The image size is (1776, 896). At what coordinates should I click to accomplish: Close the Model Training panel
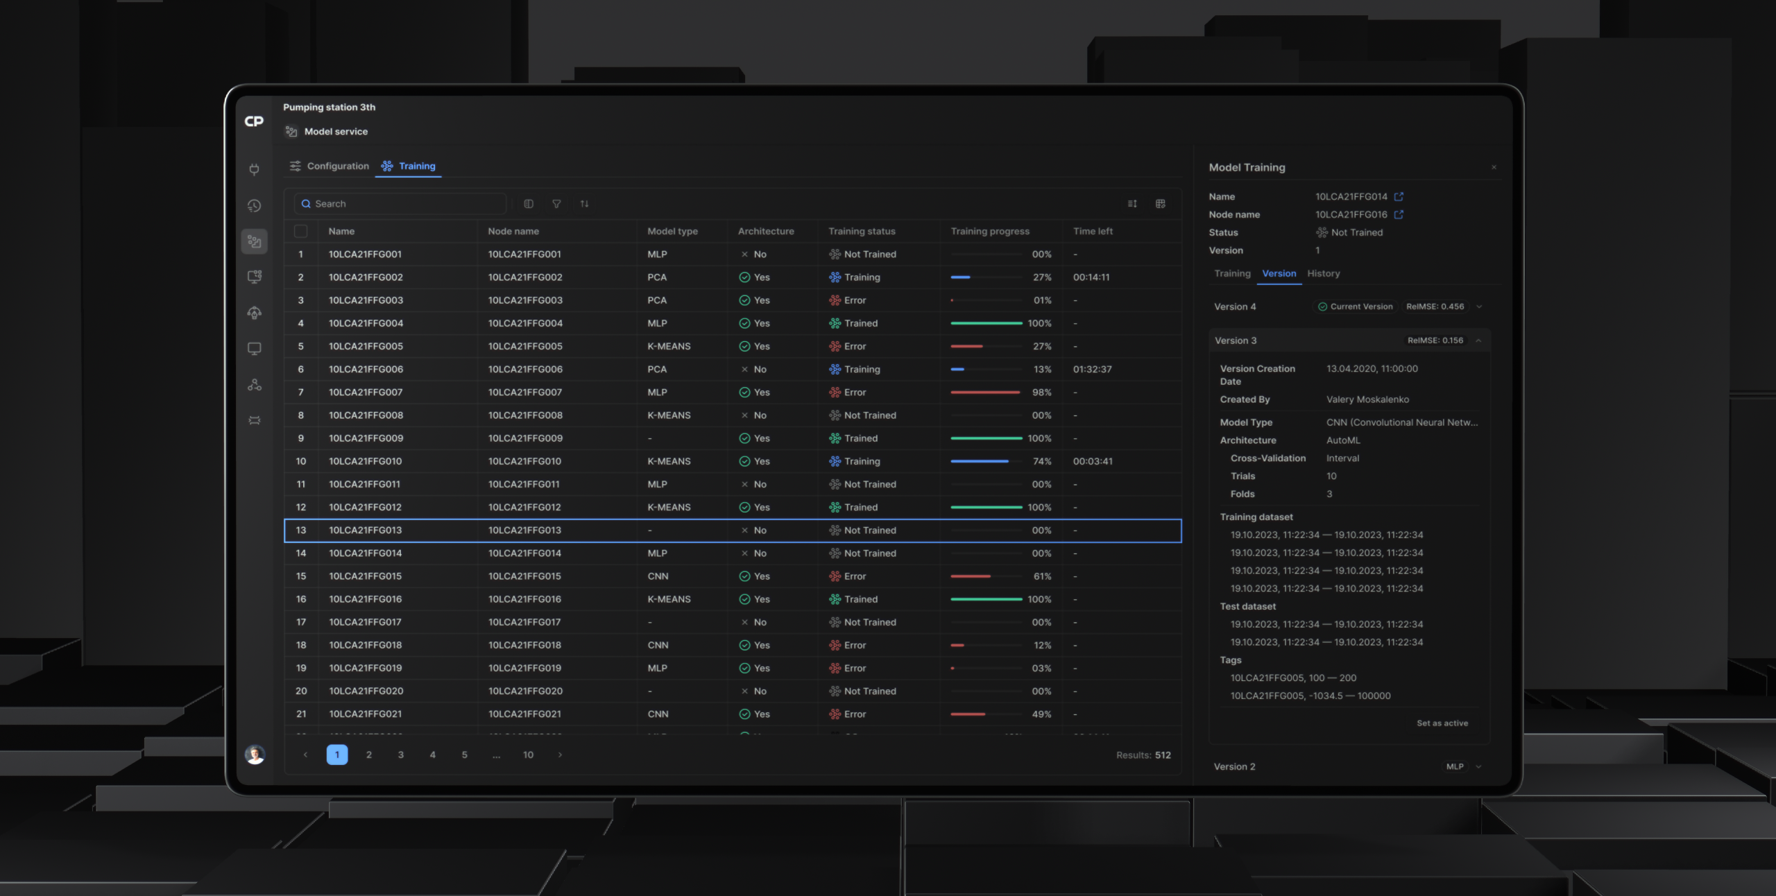(x=1494, y=167)
